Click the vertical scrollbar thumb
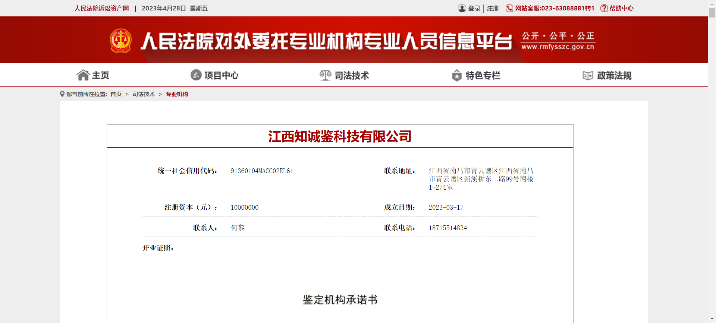 (x=712, y=12)
